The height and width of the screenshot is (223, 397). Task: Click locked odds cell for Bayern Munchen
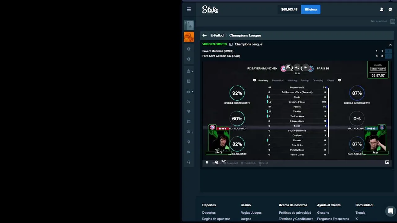click(388, 51)
